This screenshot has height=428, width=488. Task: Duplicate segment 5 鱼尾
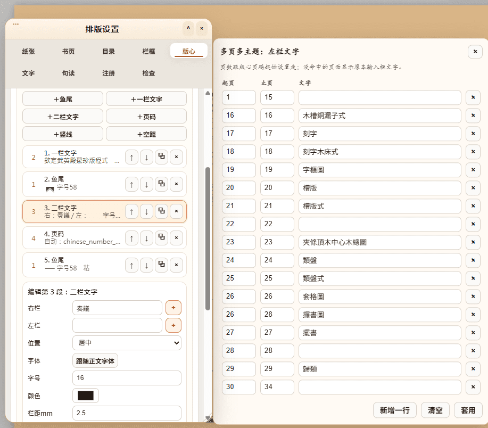162,265
